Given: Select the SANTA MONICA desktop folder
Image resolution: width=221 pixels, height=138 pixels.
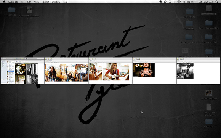Looking at the screenshot, I should pyautogui.click(x=189, y=39).
